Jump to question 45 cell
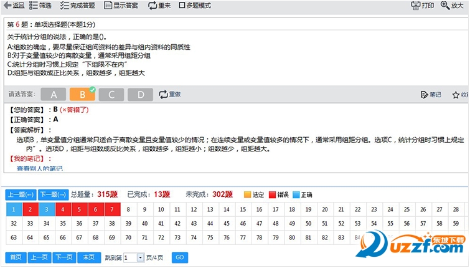Viewport: 470px width, 268px height. [227, 224]
